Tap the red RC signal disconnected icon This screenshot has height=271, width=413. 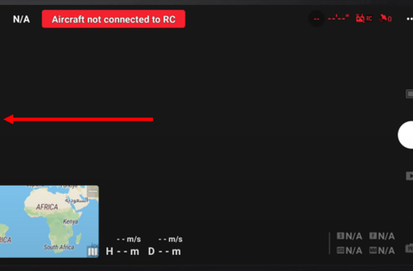pyautogui.click(x=364, y=19)
